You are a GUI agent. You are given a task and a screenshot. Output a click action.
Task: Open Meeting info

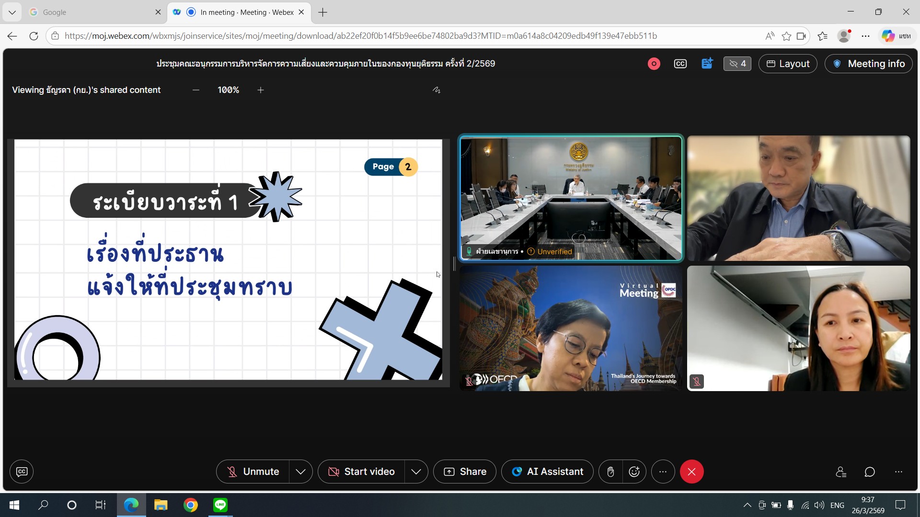point(868,64)
